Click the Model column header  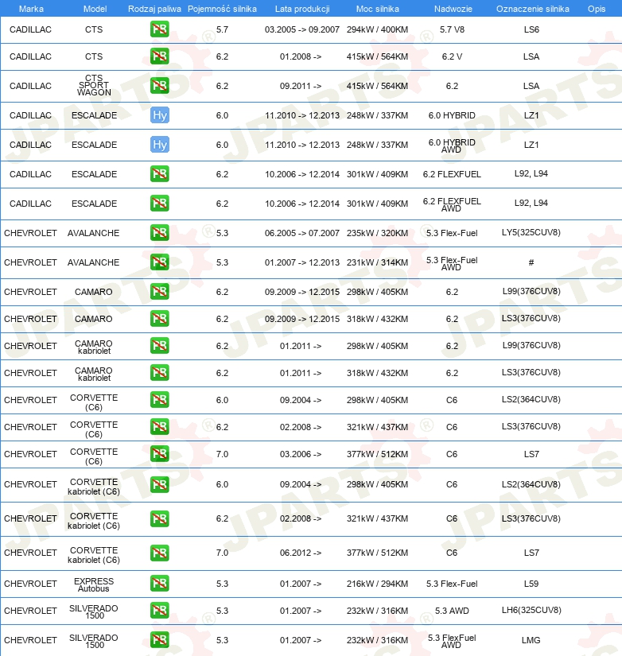click(95, 9)
